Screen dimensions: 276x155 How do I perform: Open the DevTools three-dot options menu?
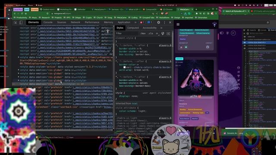164,22
